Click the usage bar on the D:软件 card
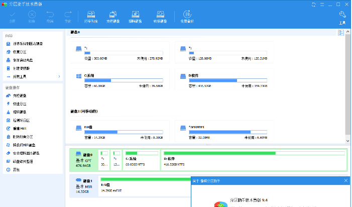 (228, 80)
